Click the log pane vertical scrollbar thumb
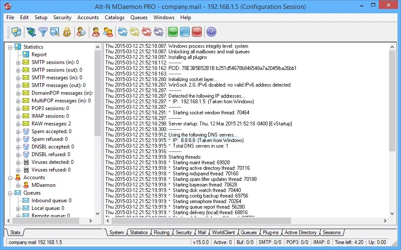Viewport: 401px width, 250px height. 392,101
